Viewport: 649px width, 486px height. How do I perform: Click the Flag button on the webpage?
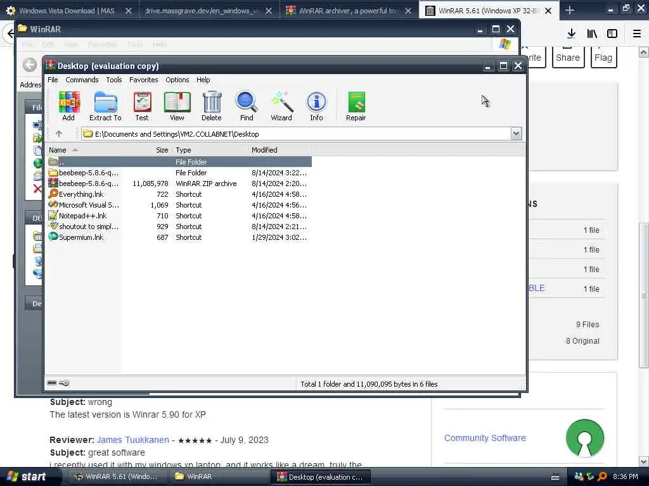coord(603,58)
